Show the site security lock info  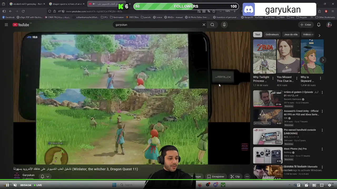(54, 11)
